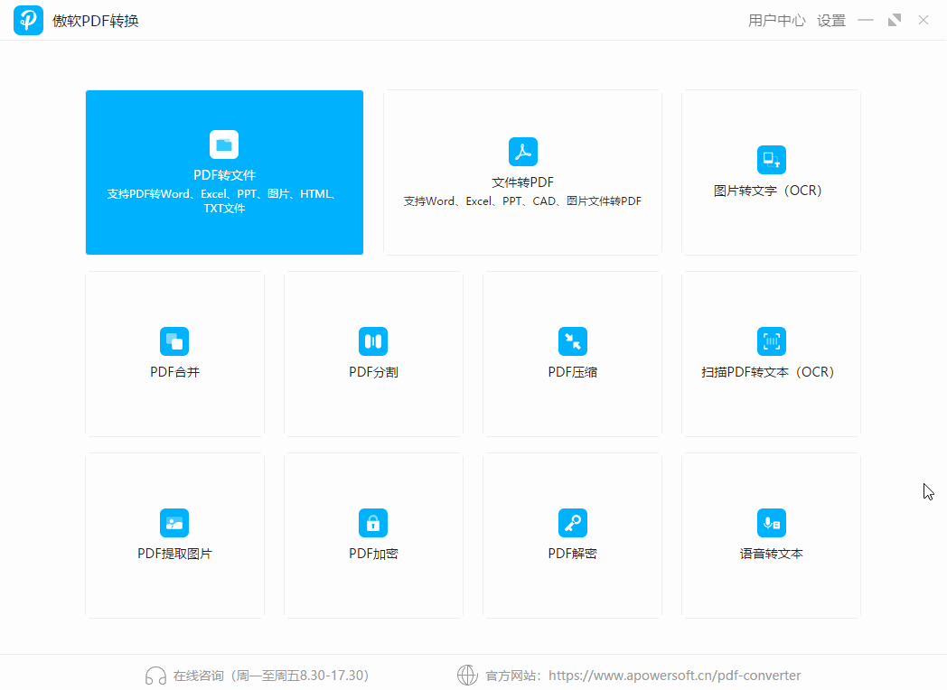
Task: Click the 图片转文字 OCR icon
Action: tap(772, 159)
